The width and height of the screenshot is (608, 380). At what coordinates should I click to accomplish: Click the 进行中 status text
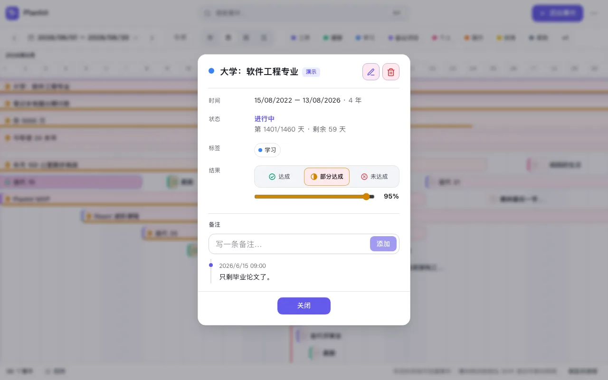tap(265, 119)
